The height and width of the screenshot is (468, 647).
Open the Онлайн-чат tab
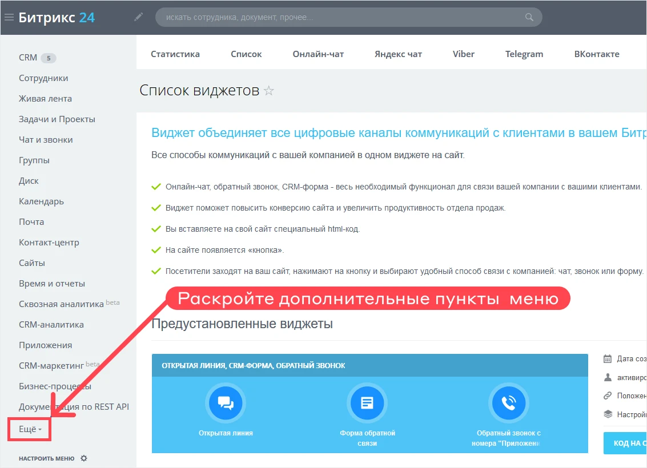click(318, 54)
